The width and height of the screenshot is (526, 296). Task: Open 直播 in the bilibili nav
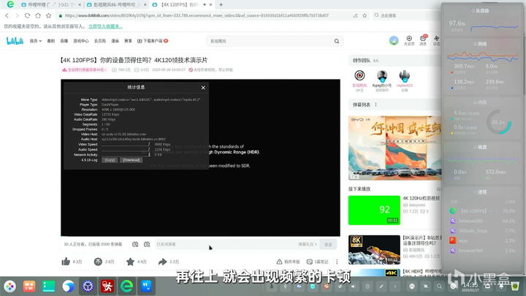[64, 41]
